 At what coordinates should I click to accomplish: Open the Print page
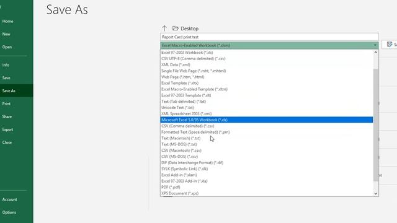pos(17,103)
